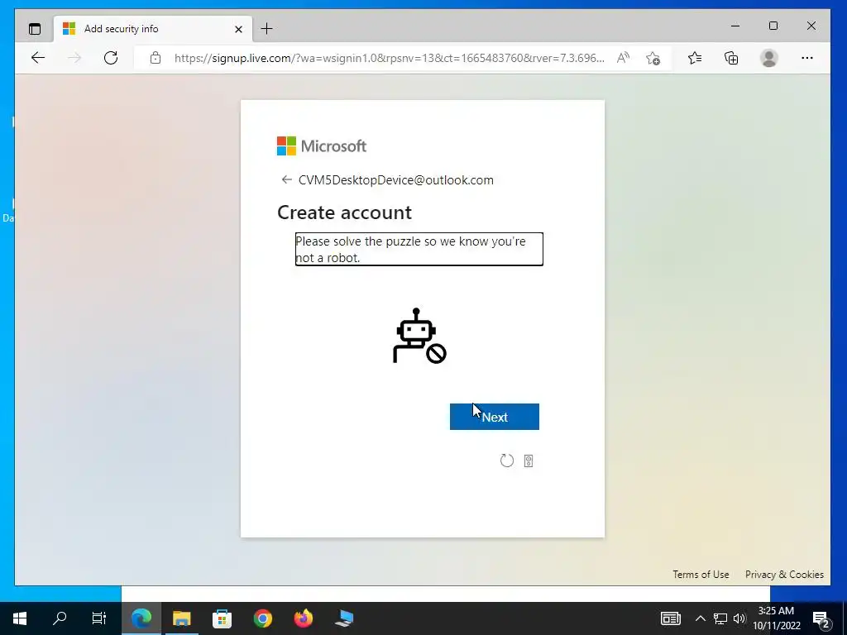Reload the puzzle with the refresh icon
The height and width of the screenshot is (635, 847).
507,461
